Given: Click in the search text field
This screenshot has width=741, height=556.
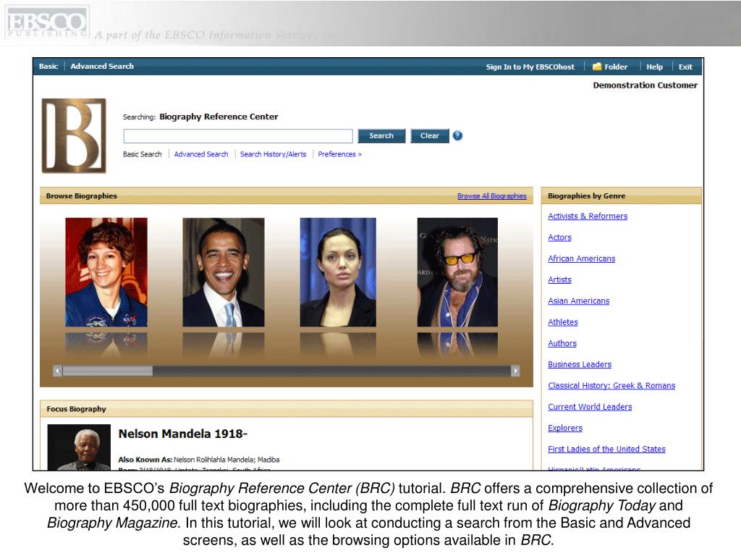Looking at the screenshot, I should (x=238, y=136).
